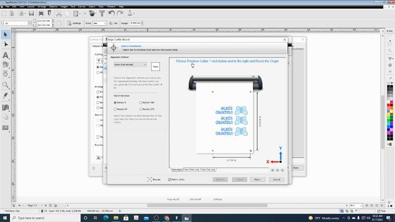
Task: Click the Set button in toolbar
Action: (x=114, y=23)
